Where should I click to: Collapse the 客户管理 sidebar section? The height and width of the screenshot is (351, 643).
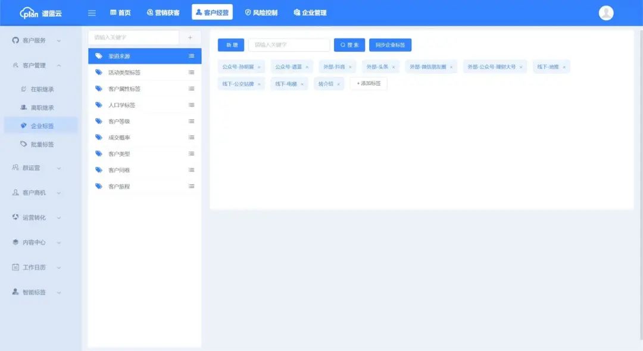(37, 65)
